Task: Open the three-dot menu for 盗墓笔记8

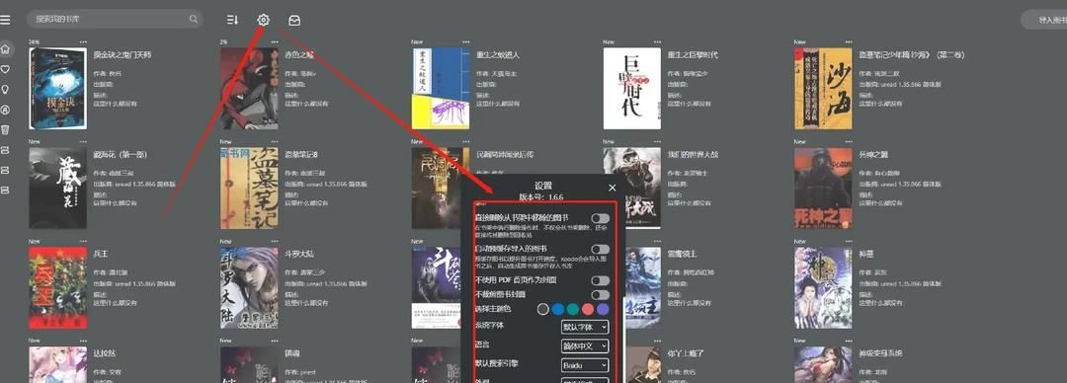Action: 275,141
